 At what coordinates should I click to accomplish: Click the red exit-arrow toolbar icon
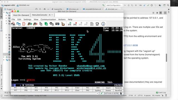point(24,24)
